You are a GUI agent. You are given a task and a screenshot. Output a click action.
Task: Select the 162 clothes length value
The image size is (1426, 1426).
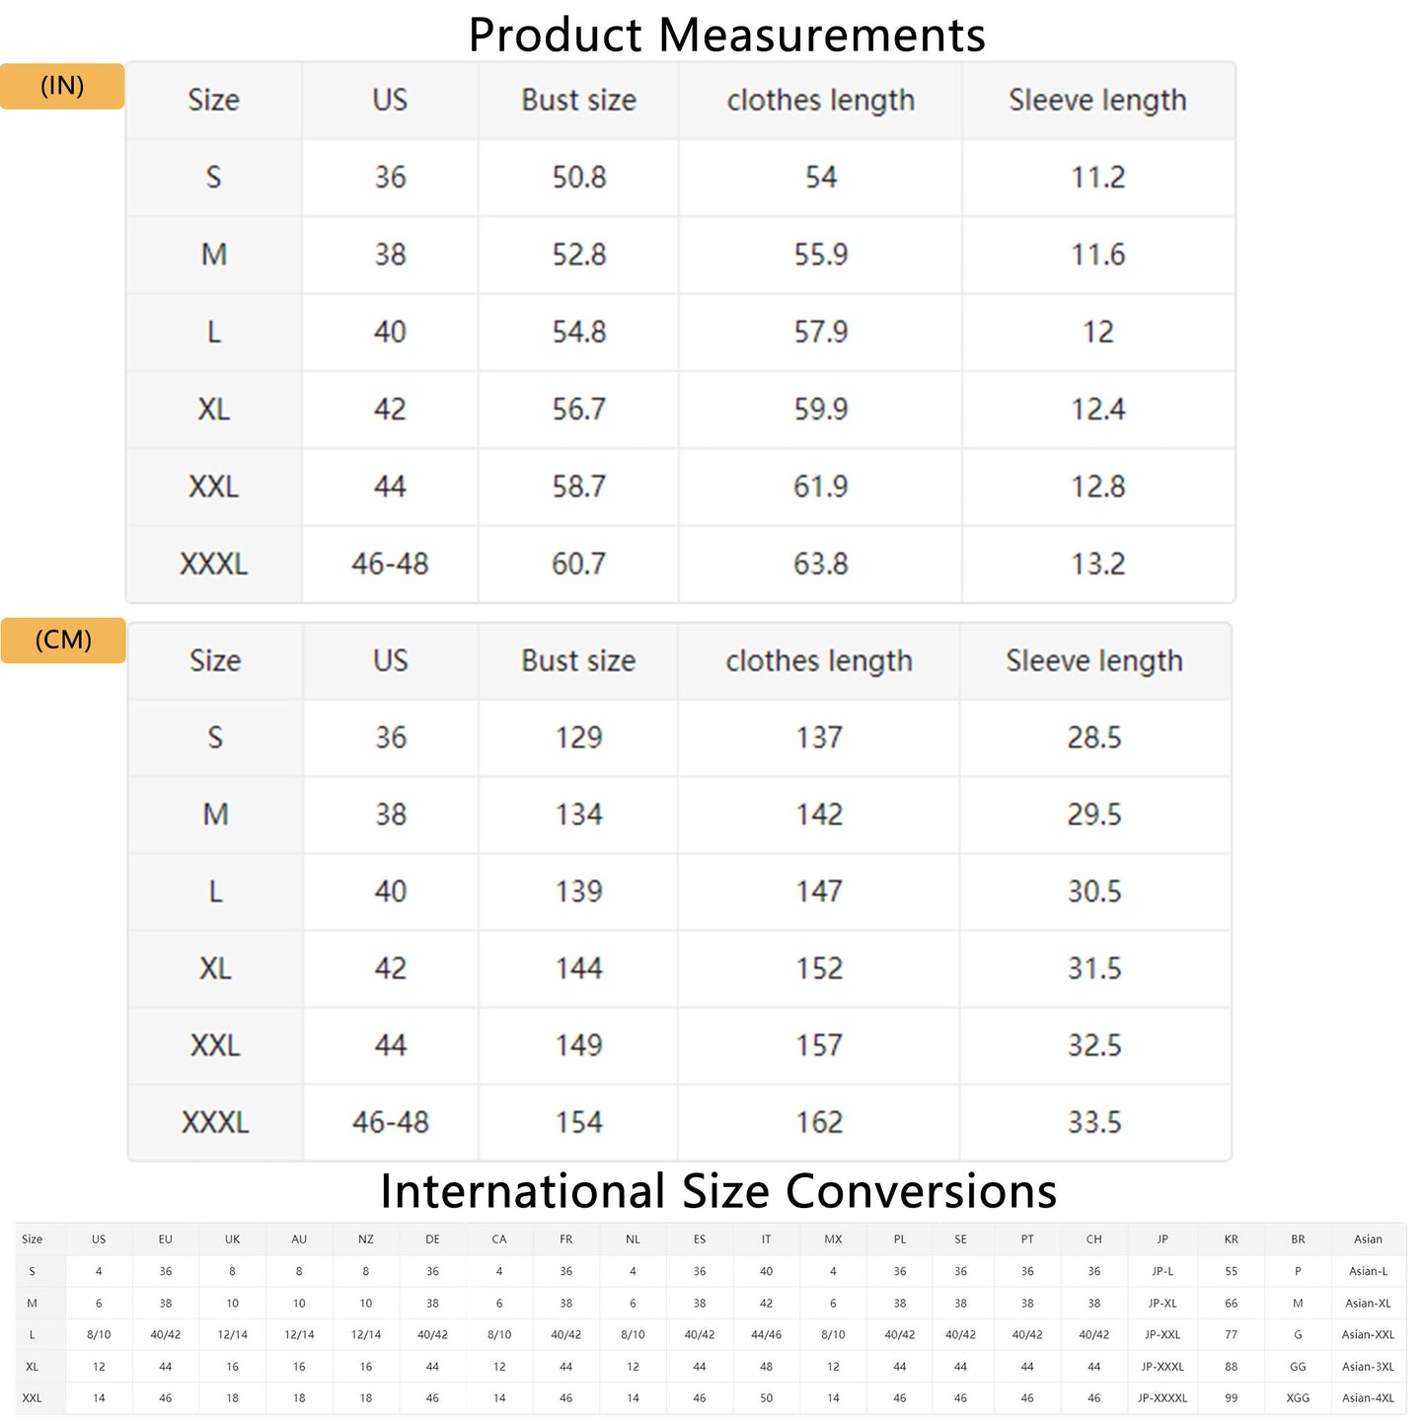coord(819,1123)
